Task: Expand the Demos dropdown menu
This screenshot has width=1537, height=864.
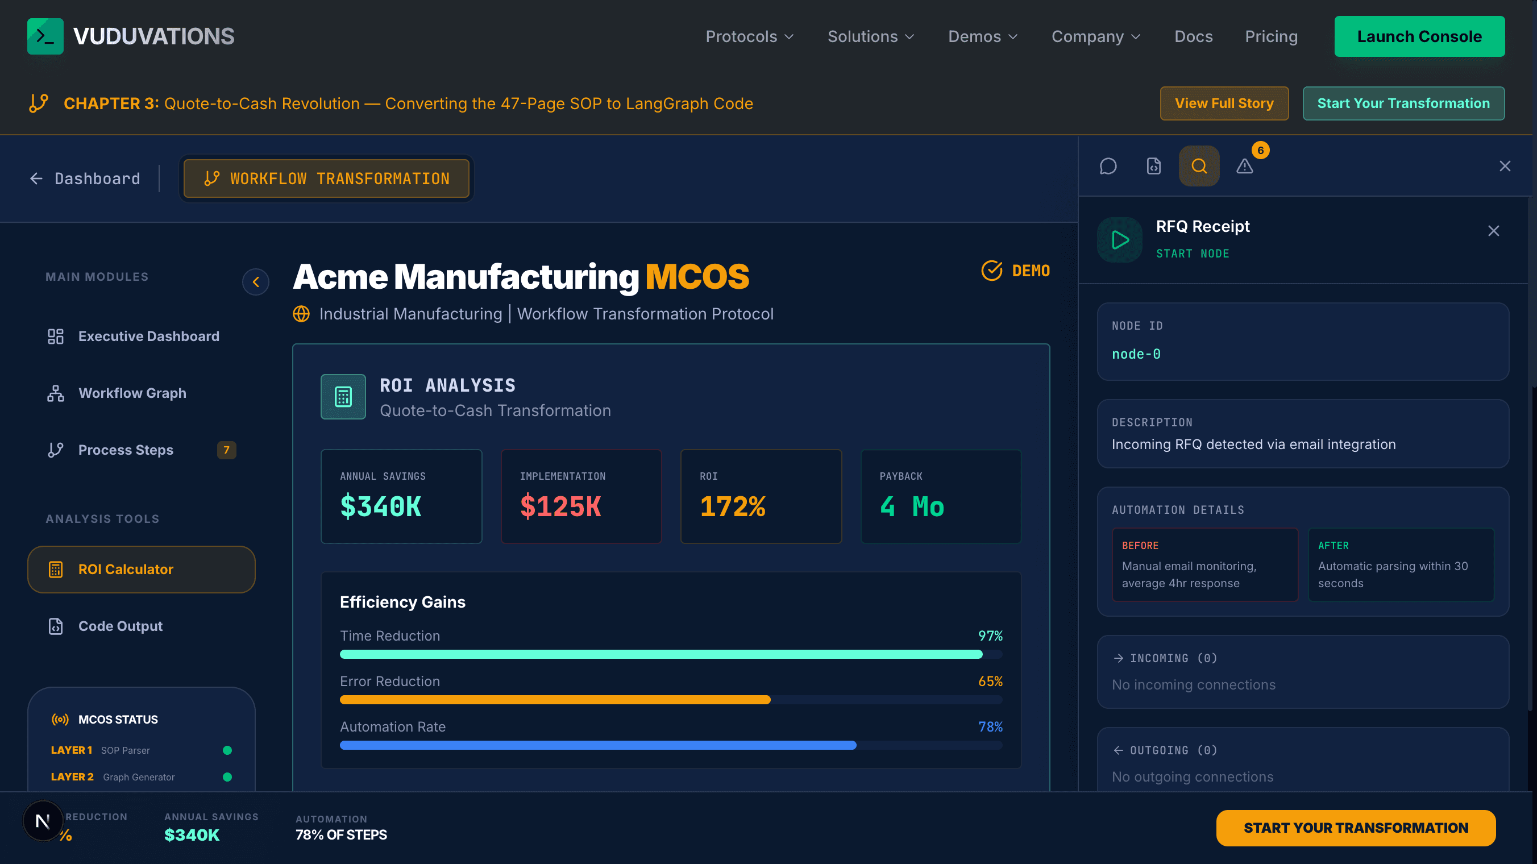Action: [983, 36]
